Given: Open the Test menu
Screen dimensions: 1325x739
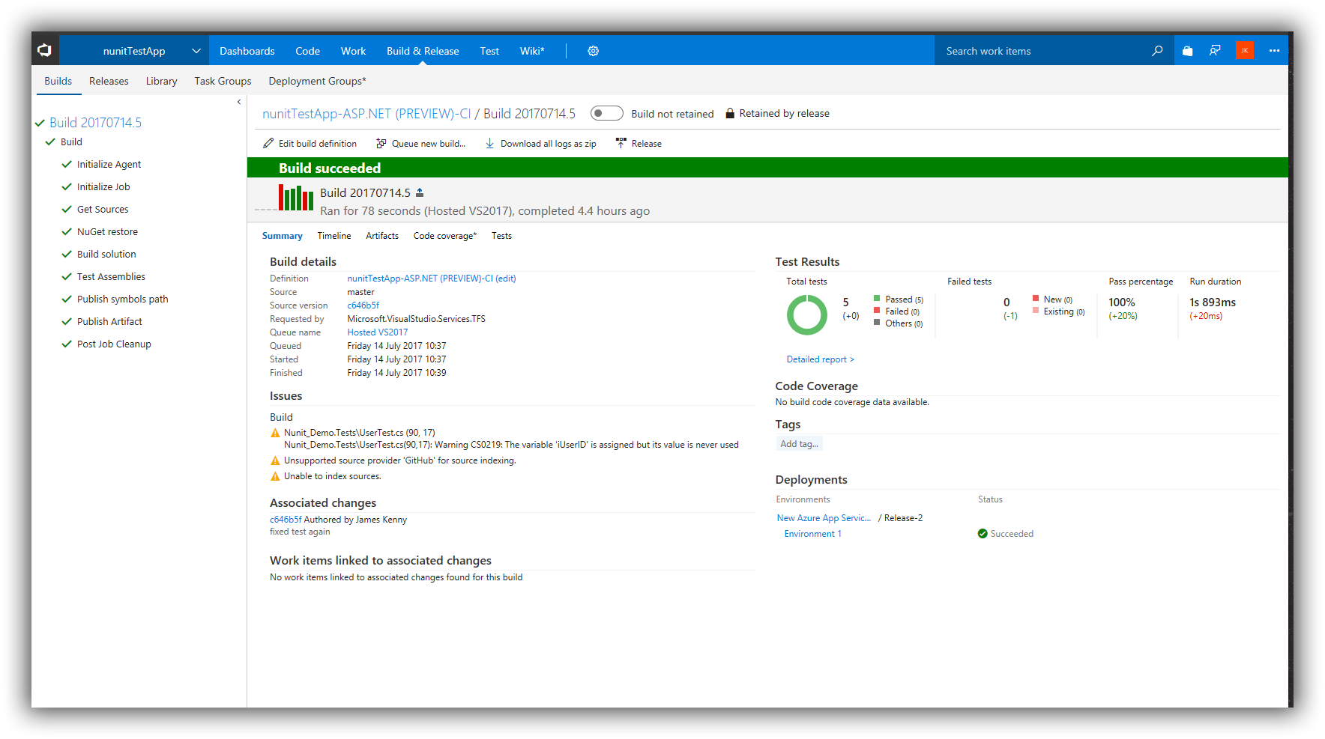Looking at the screenshot, I should click(489, 51).
